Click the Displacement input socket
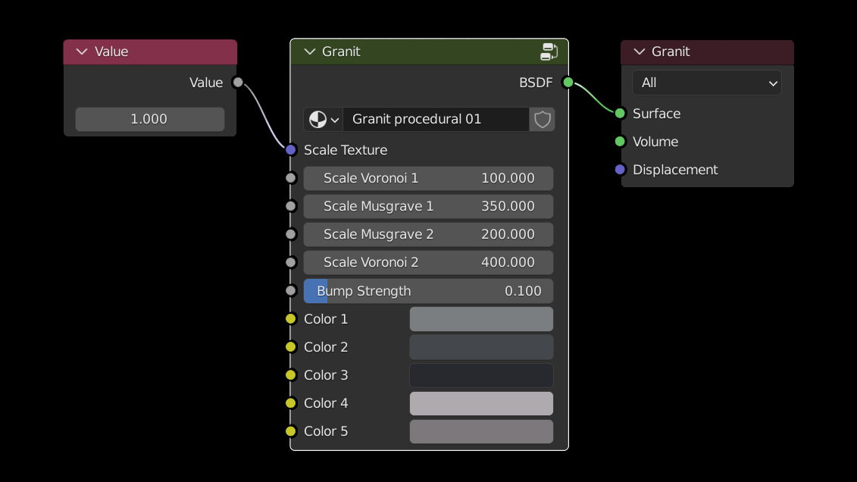The height and width of the screenshot is (482, 857). click(x=620, y=170)
